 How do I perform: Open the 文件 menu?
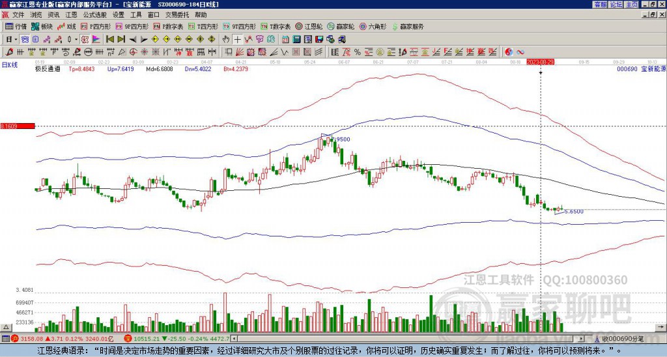click(18, 15)
